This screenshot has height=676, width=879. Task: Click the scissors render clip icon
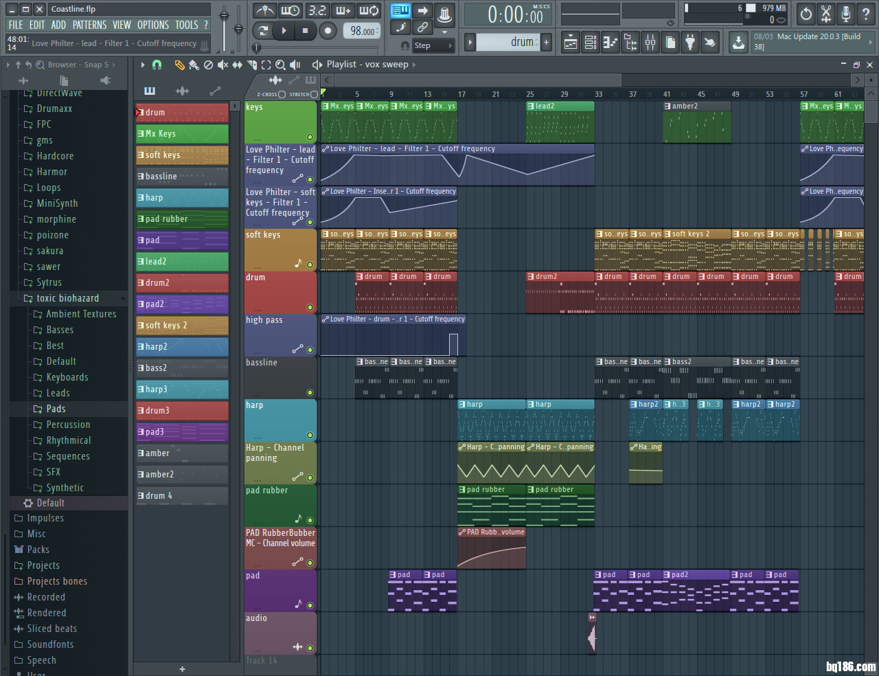826,14
